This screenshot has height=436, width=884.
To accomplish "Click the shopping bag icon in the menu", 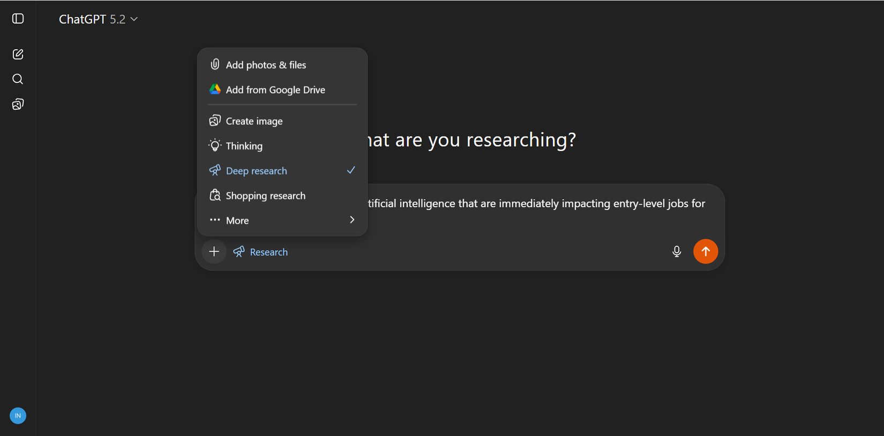I will tap(215, 195).
